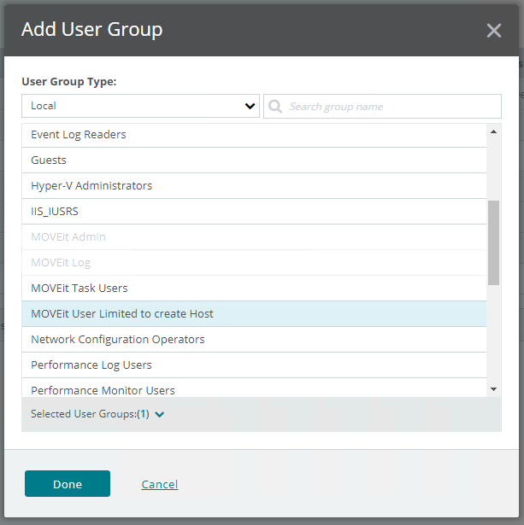
Task: Open the User Group Type dropdown
Action: tap(140, 106)
